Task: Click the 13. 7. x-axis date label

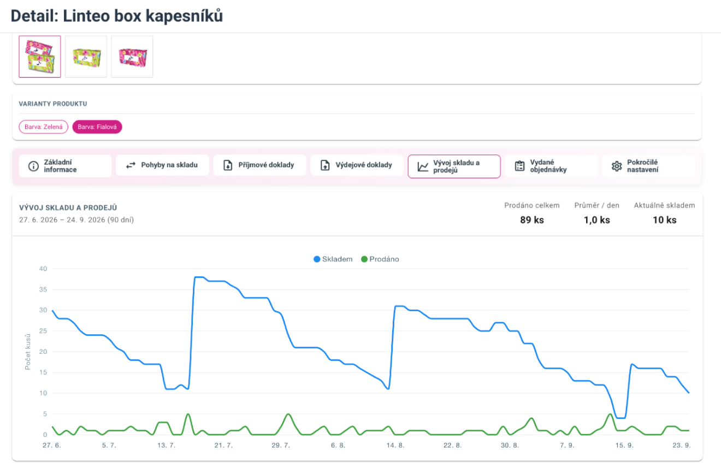Action: pyautogui.click(x=166, y=446)
